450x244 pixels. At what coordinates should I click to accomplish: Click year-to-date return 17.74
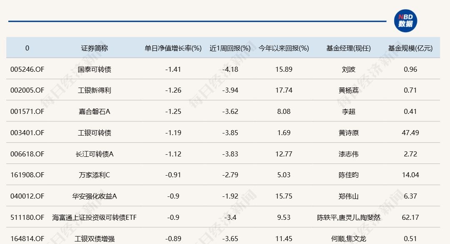point(284,90)
